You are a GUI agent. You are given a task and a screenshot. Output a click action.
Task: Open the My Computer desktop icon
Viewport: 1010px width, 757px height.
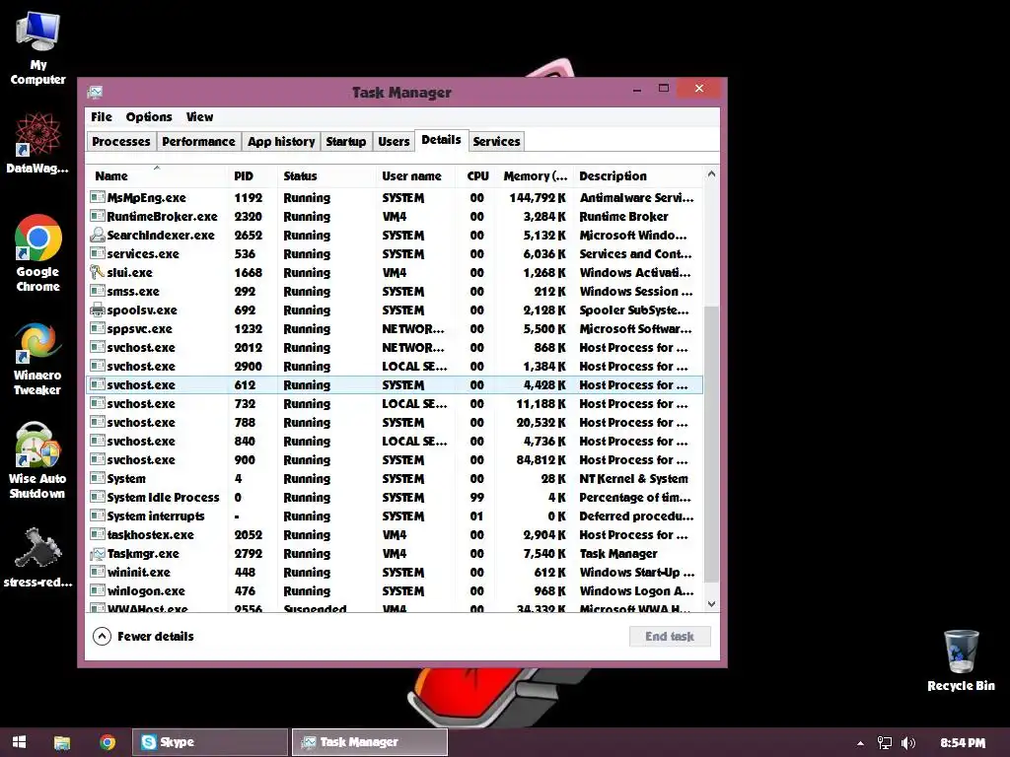(38, 48)
